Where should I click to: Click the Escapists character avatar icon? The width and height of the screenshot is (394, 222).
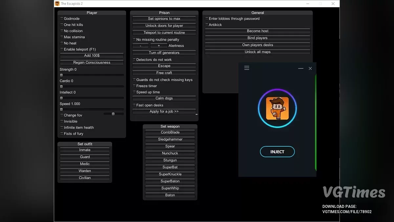(277, 108)
